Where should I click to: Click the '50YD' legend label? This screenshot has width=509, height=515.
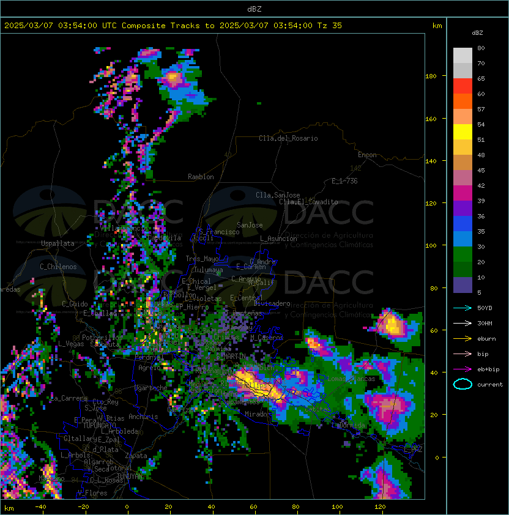(x=485, y=308)
